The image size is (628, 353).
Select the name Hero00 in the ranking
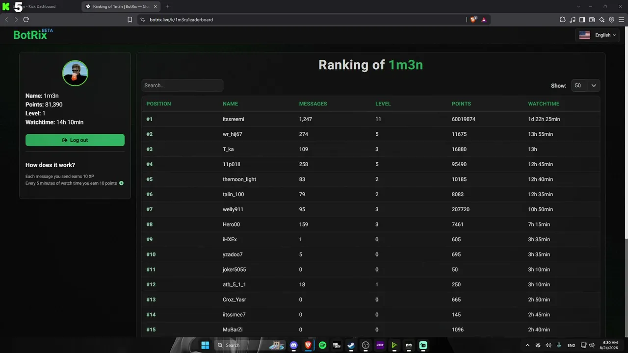click(x=232, y=225)
